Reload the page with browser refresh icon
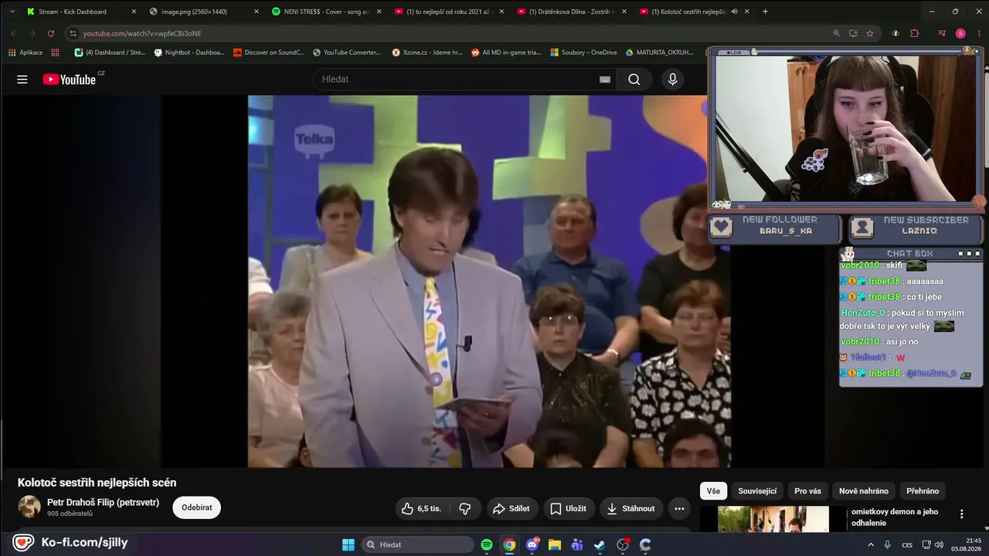The image size is (989, 556). click(x=51, y=34)
